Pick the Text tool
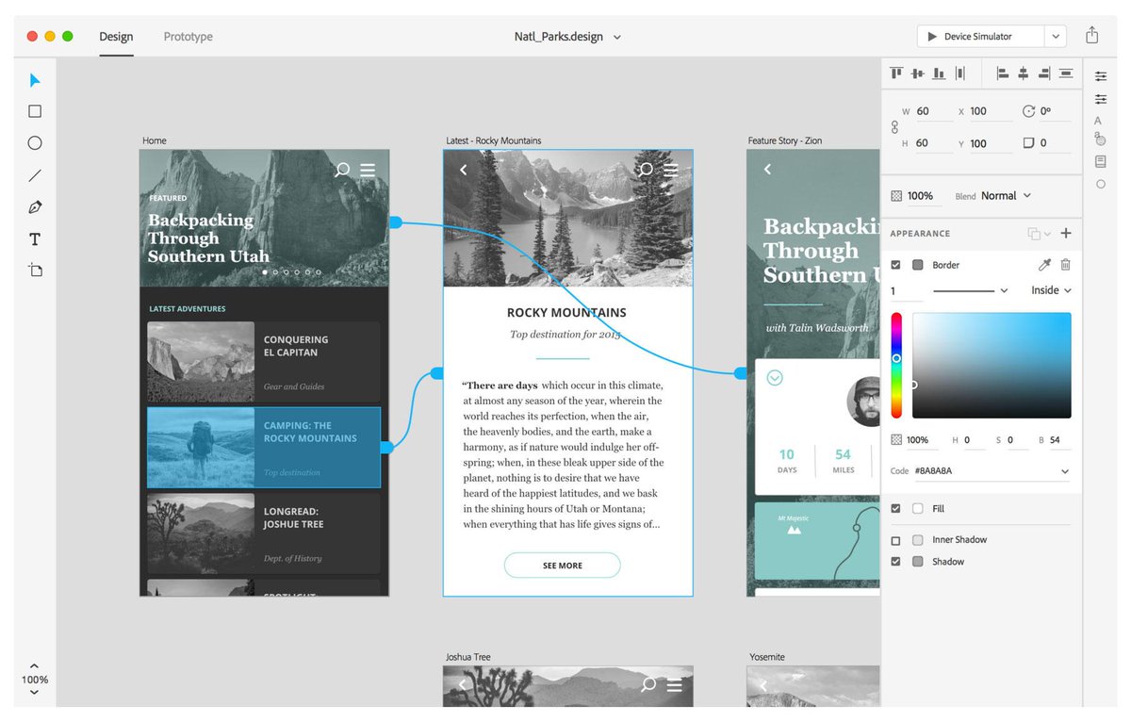1131x722 pixels. click(x=34, y=238)
